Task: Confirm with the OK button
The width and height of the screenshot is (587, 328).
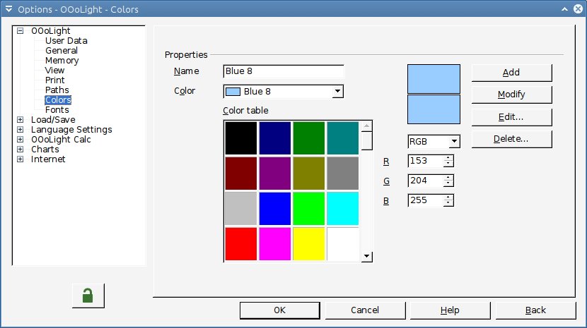Action: [x=279, y=310]
